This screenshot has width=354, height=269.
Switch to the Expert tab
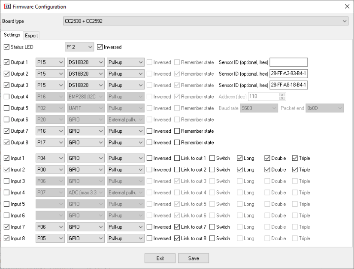point(31,36)
